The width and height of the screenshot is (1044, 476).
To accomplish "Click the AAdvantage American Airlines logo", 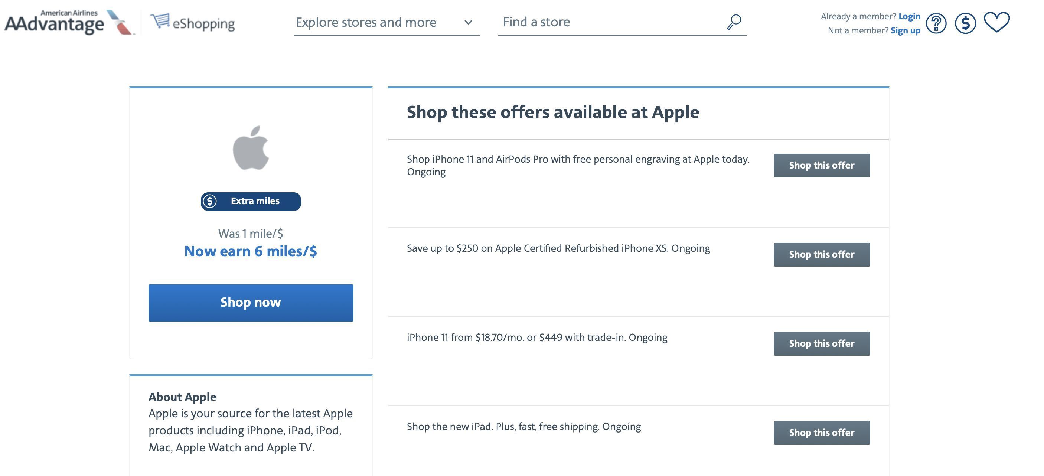I will (x=70, y=22).
